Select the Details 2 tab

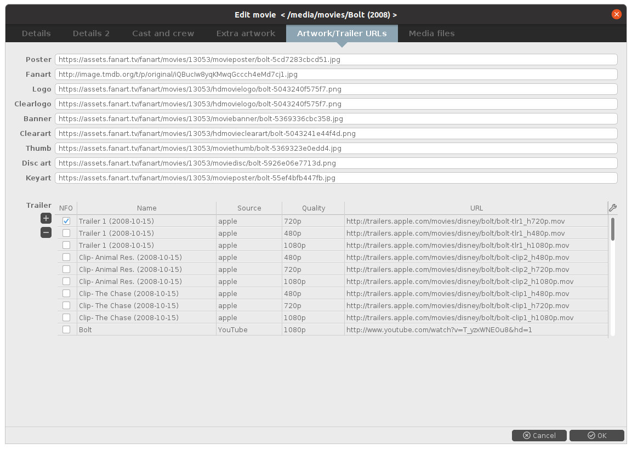coord(91,33)
